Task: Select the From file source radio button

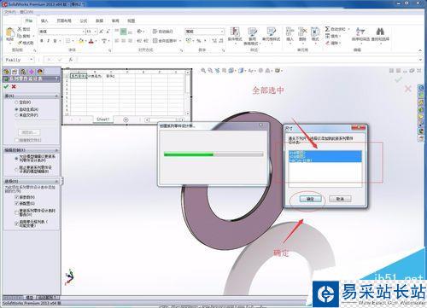Action: tap(16, 115)
